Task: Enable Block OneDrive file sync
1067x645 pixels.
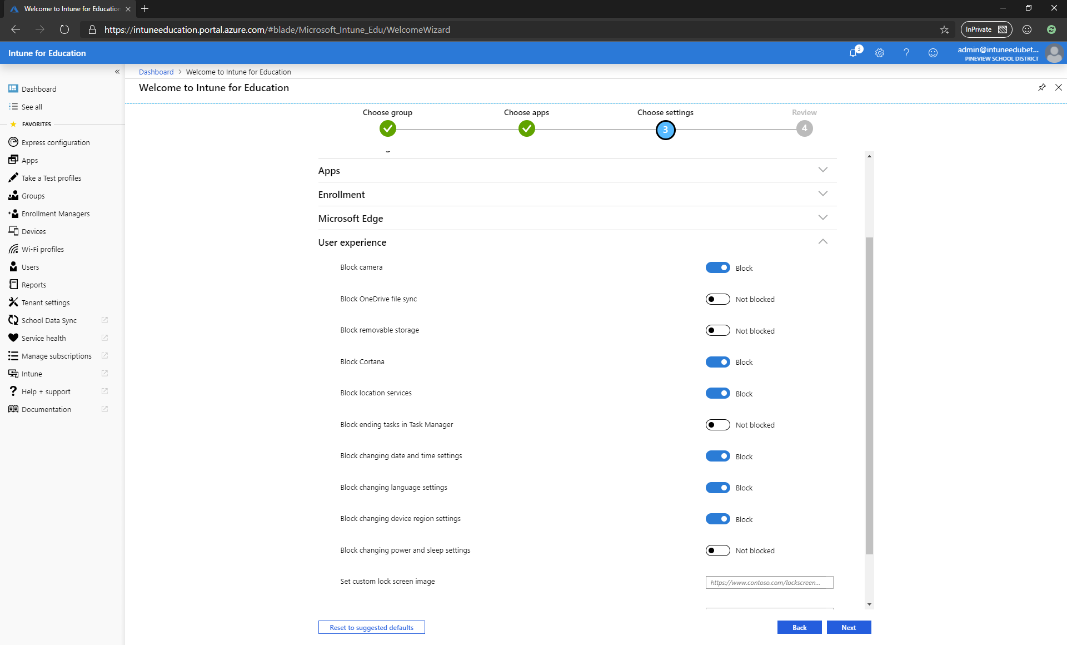Action: (x=716, y=299)
